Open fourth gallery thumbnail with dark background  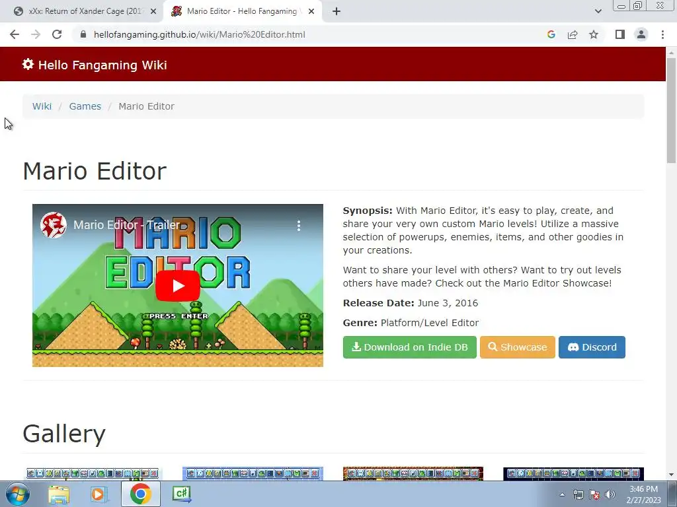(x=573, y=474)
